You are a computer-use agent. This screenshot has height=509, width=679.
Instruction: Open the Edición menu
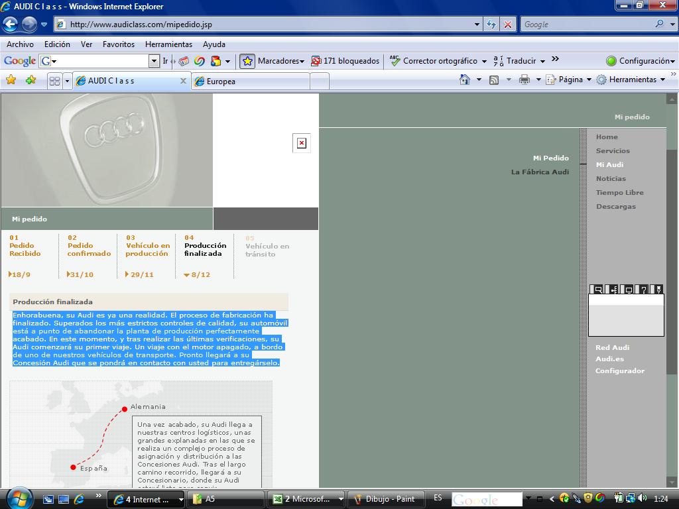coord(57,44)
